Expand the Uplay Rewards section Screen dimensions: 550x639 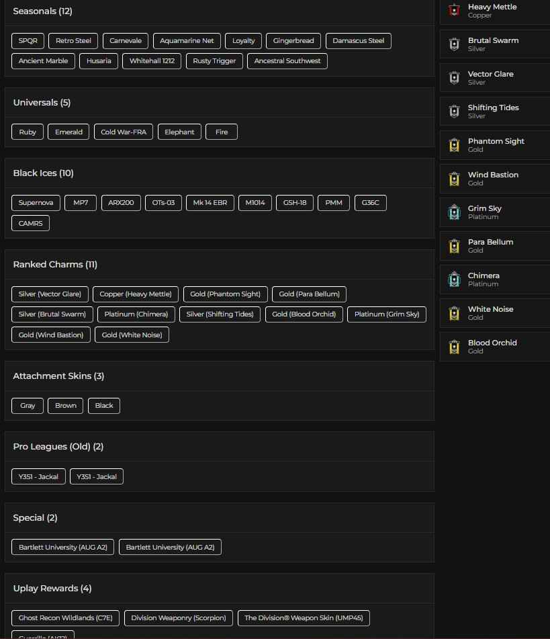52,588
